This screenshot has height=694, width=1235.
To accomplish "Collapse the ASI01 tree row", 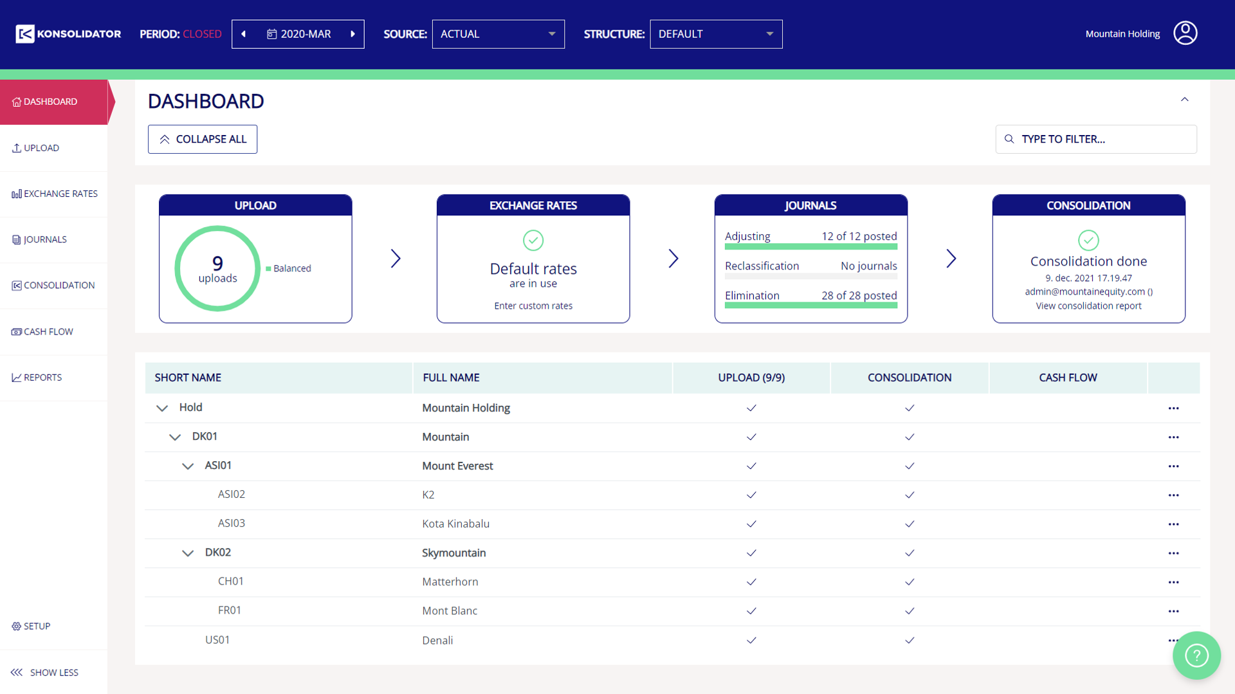I will 188,466.
